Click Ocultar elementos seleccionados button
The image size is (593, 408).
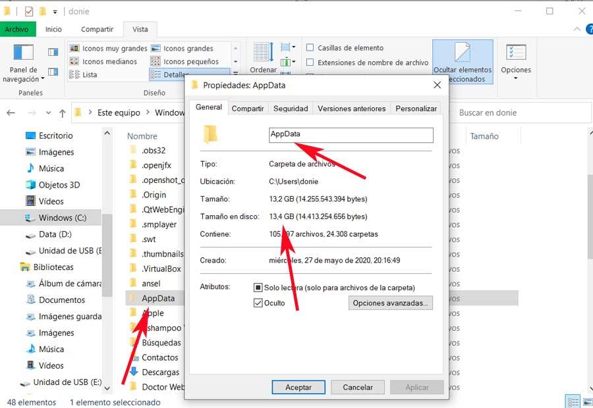tap(463, 62)
